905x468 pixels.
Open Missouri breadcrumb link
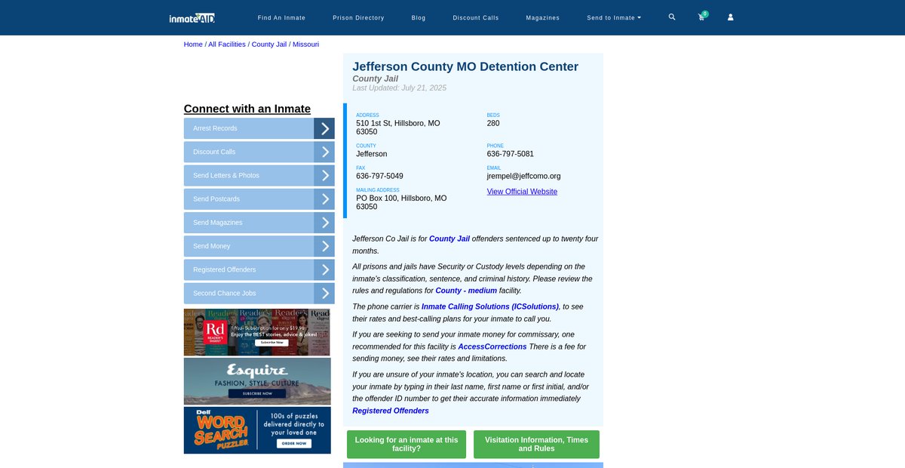[x=305, y=45]
